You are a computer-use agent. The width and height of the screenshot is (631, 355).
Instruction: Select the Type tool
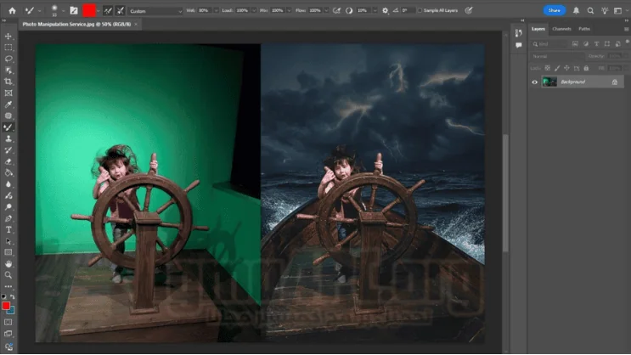[8, 229]
